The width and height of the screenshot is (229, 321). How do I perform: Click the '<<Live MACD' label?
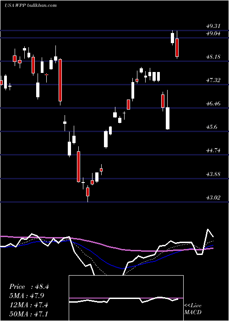(x=193, y=309)
